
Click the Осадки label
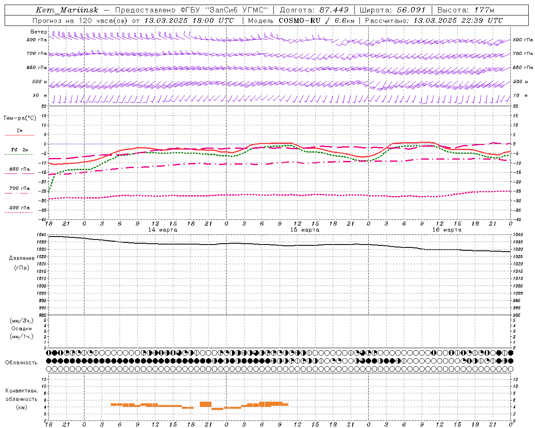(x=22, y=329)
